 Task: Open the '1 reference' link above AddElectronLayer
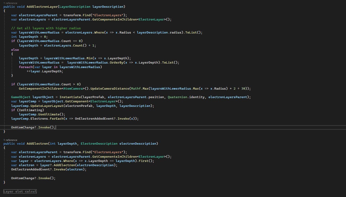(x=10, y=3)
